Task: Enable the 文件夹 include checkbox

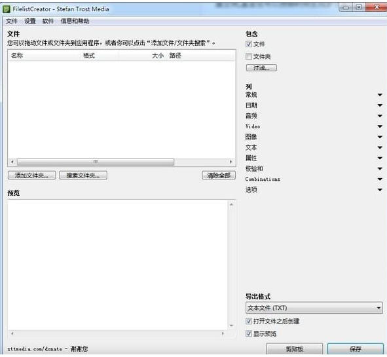Action: tap(249, 56)
